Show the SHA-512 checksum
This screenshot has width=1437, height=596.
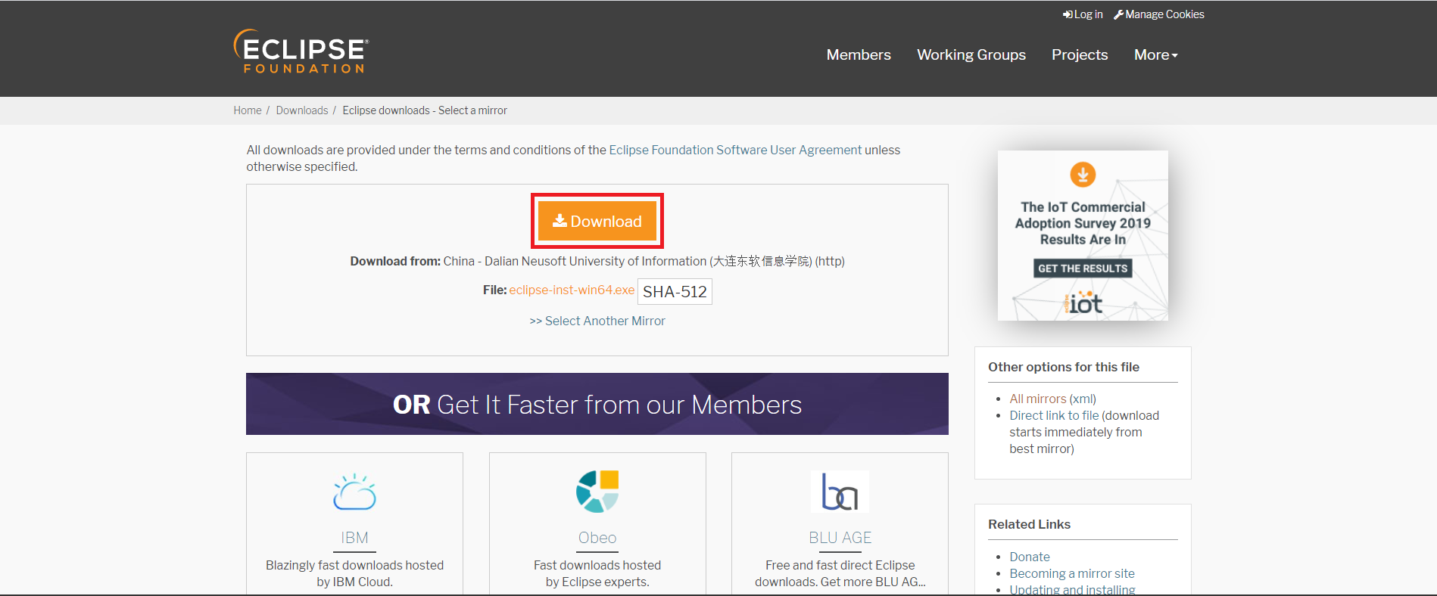point(675,291)
